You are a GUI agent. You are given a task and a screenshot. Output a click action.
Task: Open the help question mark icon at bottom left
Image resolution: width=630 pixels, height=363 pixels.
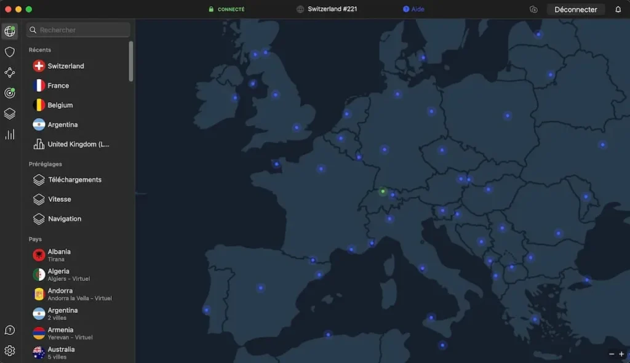pos(10,330)
